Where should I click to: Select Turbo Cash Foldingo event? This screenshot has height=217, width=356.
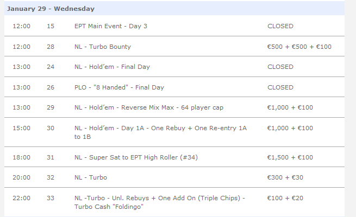tap(160, 202)
